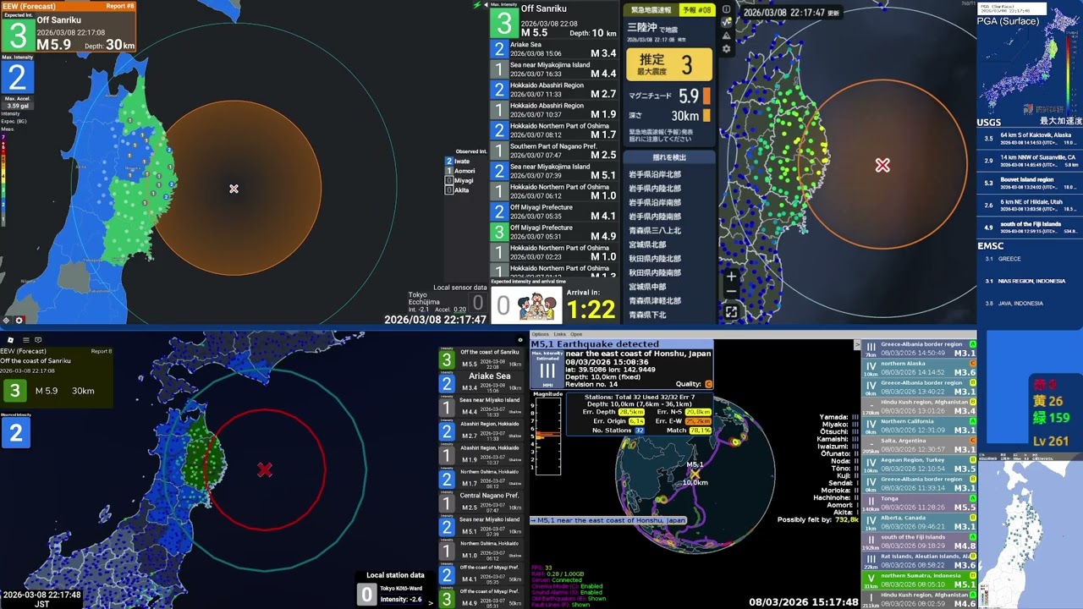Viewport: 1083px width, 609px height.
Task: Select Central Nagano Pref. M2.5 in bottom-left list
Action: (481, 502)
